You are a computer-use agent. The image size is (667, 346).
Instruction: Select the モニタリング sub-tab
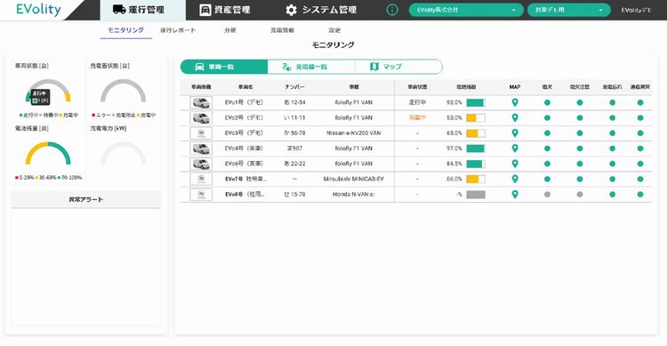tap(126, 30)
